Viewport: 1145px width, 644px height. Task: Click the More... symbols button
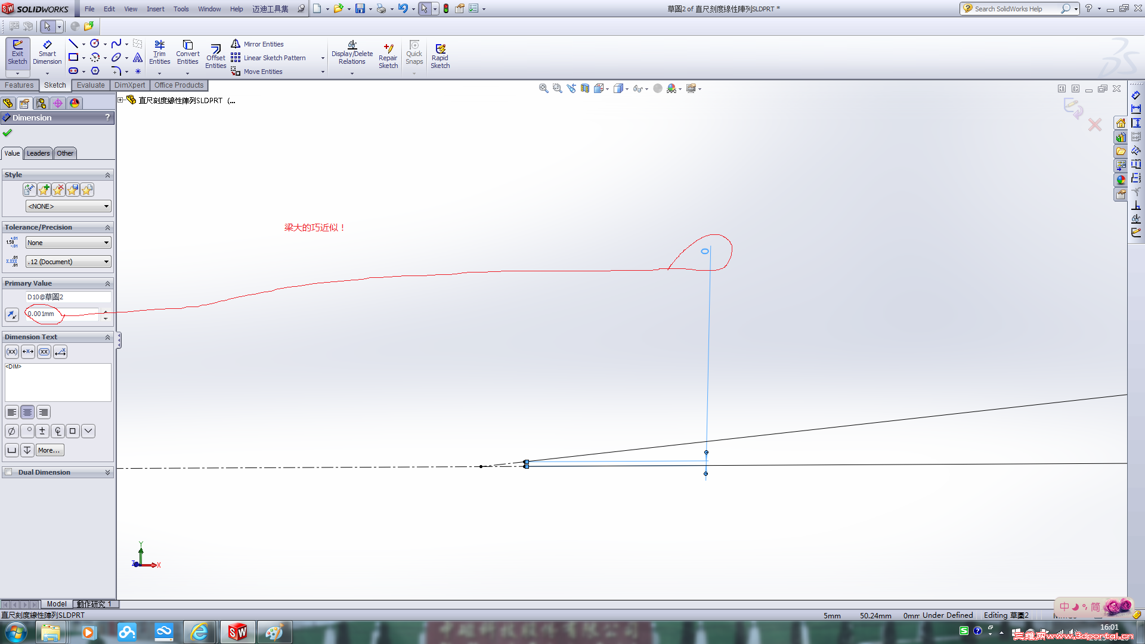[x=49, y=450]
